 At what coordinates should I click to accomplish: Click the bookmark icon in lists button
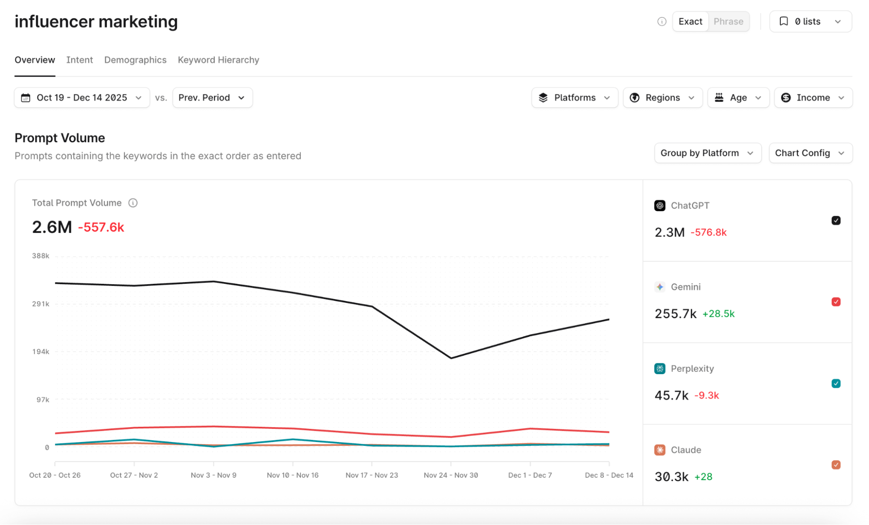(783, 21)
